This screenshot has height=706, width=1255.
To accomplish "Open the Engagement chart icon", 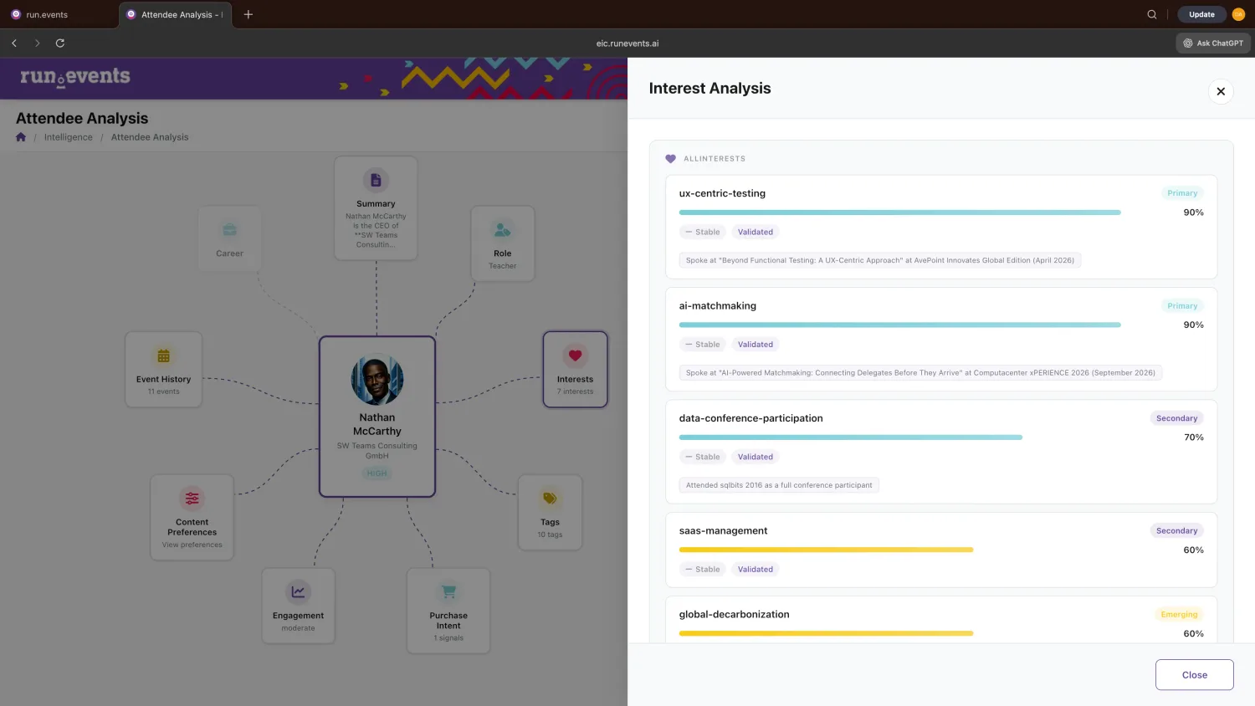I will click(x=298, y=592).
